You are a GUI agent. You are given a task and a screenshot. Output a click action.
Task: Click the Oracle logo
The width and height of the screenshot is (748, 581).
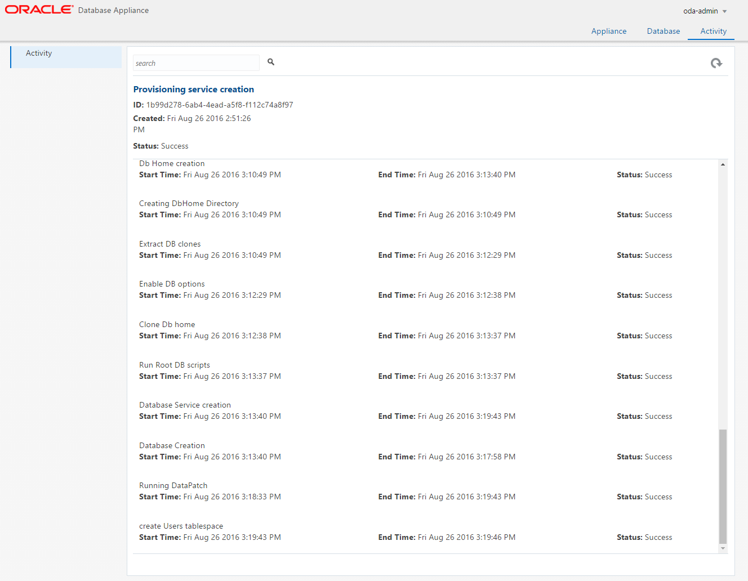pyautogui.click(x=39, y=10)
